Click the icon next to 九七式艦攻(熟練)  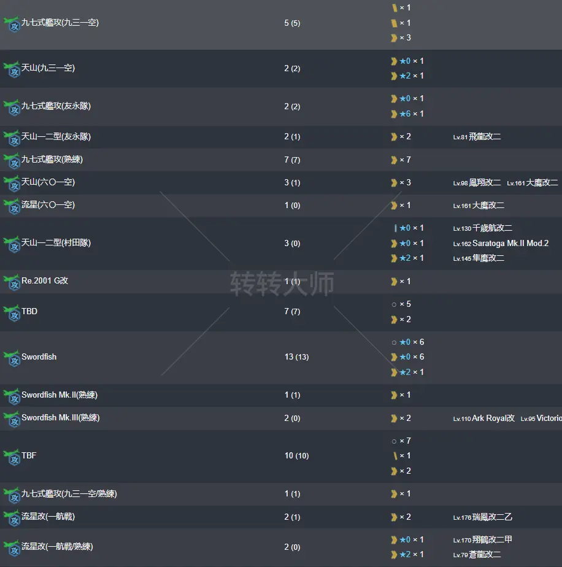click(11, 161)
